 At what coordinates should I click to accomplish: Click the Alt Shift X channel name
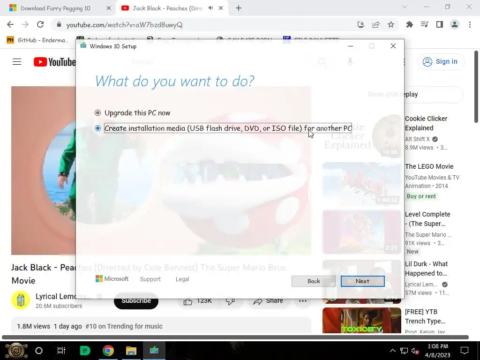(x=417, y=139)
